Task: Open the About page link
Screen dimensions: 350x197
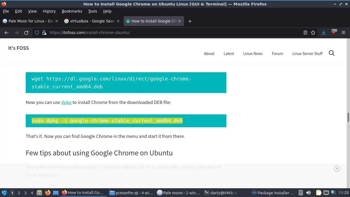Action: pyautogui.click(x=209, y=54)
